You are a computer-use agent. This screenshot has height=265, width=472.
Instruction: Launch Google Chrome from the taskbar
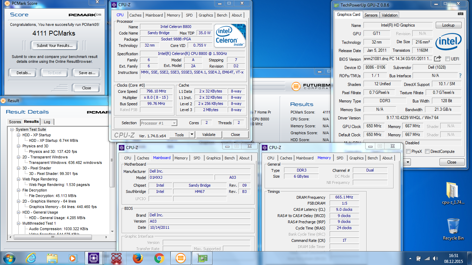click(x=159, y=258)
